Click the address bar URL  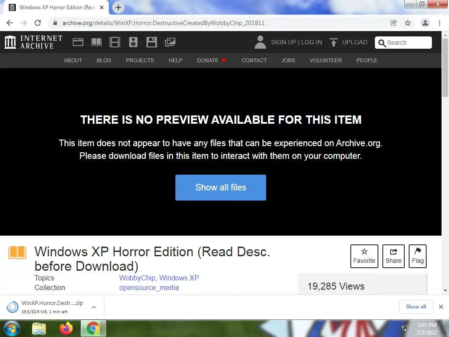coord(163,23)
